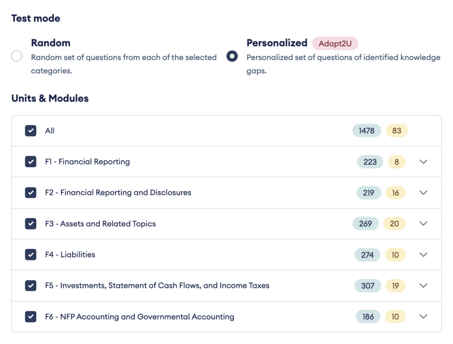Expand the F2 unit chevron
Image resolution: width=453 pixels, height=344 pixels.
(x=423, y=193)
